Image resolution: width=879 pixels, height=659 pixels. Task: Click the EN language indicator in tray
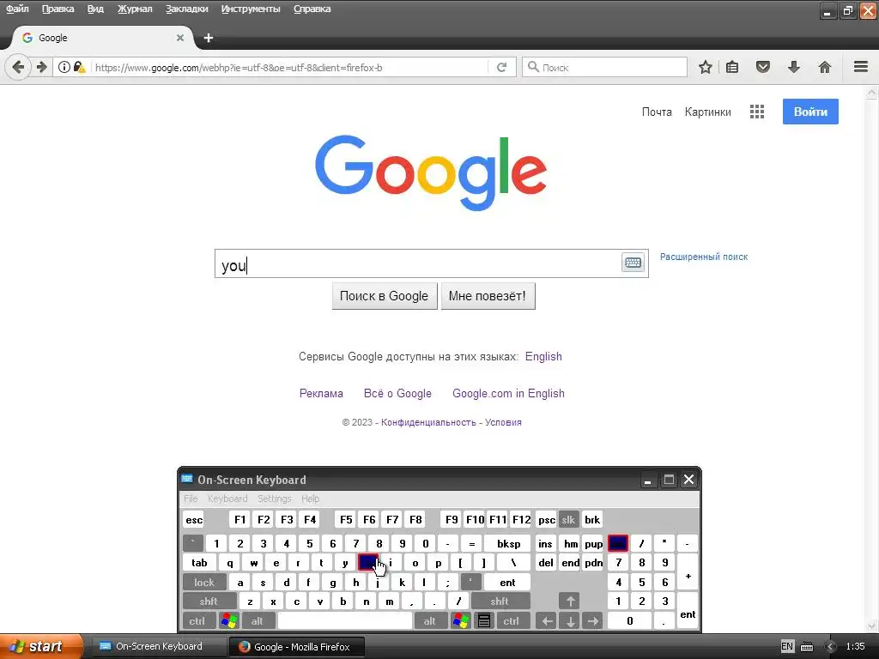[787, 647]
